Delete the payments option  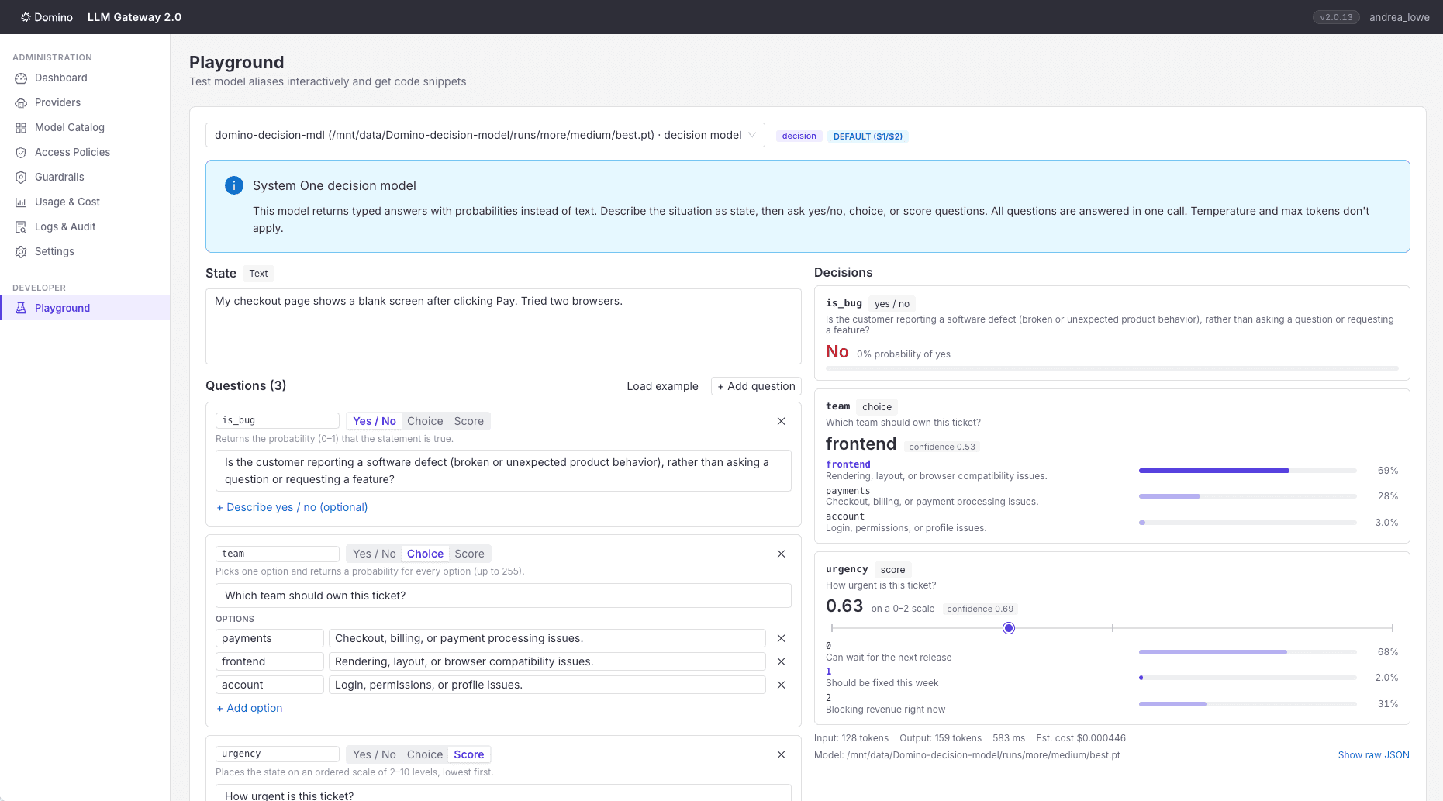pyautogui.click(x=781, y=638)
